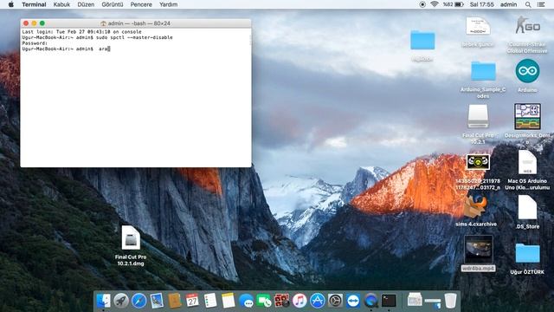Open Calendar icon showing 27
The image size is (554, 312).
192,301
